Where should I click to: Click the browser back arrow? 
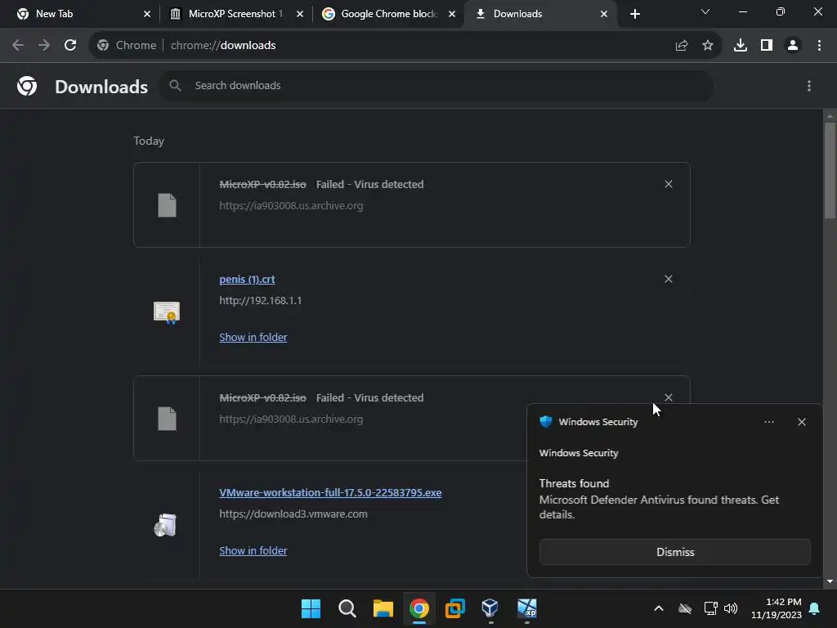18,46
